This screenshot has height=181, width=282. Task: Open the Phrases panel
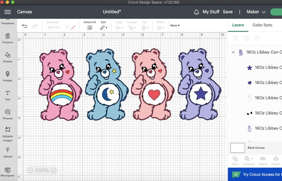click(x=7, y=115)
